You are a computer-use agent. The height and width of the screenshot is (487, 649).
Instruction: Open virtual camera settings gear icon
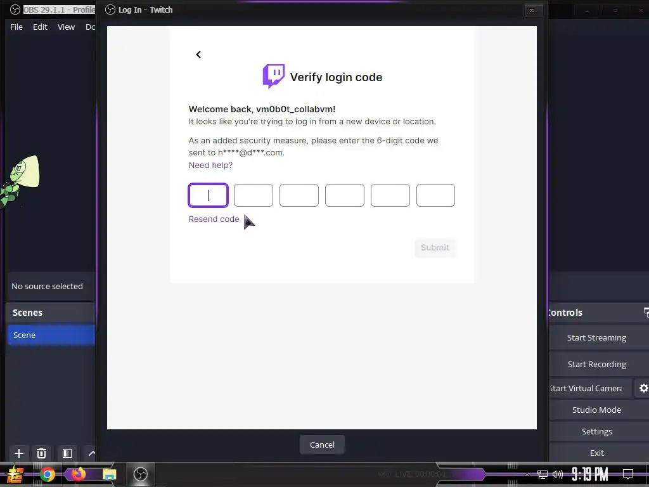(643, 389)
